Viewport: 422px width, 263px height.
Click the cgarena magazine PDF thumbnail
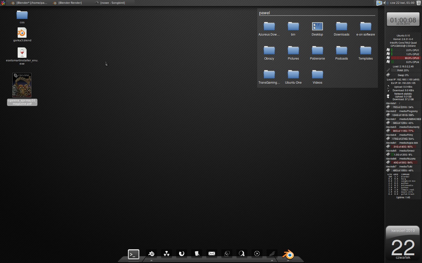tap(22, 85)
